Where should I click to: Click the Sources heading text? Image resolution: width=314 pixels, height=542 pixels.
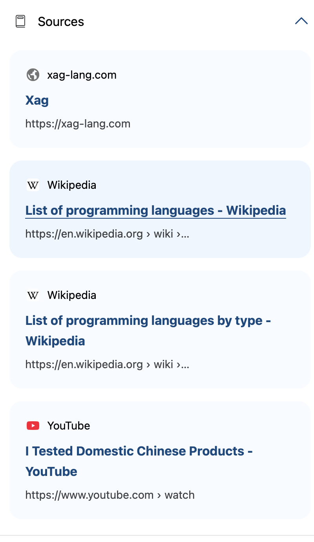click(61, 22)
